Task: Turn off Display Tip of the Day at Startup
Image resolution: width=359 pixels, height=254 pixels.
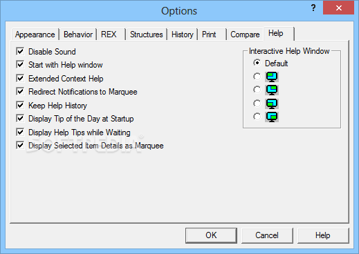Action: click(20, 119)
